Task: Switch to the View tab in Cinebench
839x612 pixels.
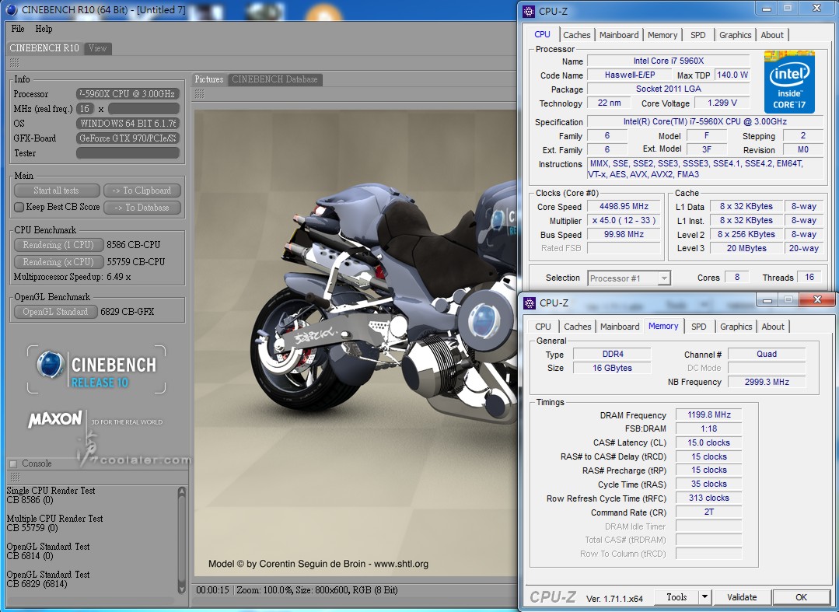Action: tap(97, 48)
